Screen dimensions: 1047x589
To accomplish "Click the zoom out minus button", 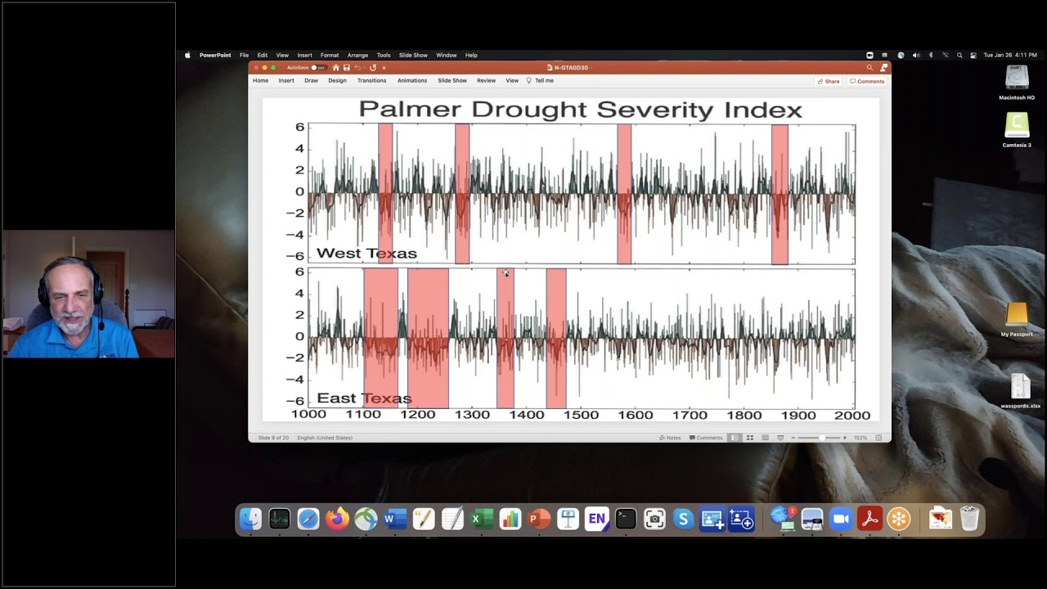I will pos(793,438).
